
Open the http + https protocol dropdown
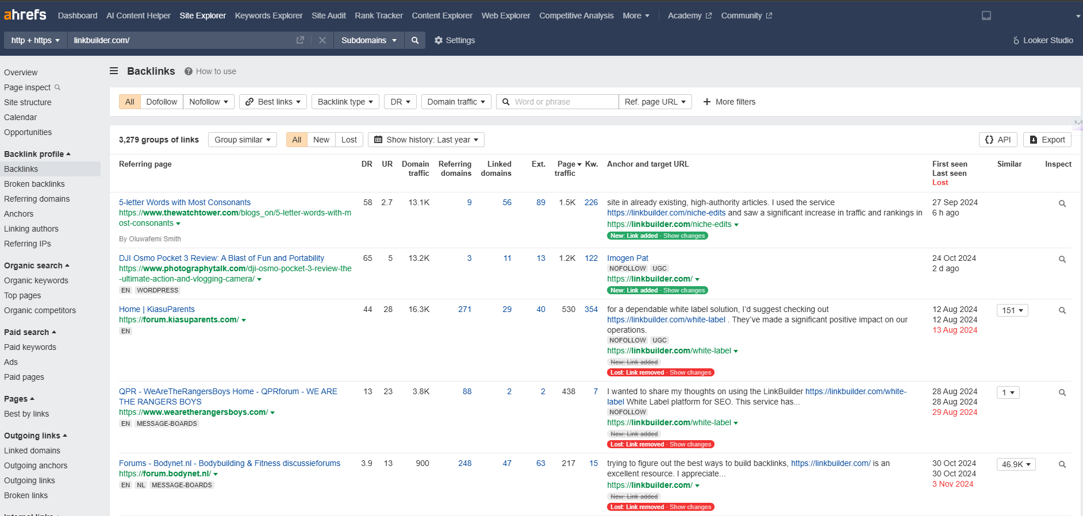click(x=35, y=40)
